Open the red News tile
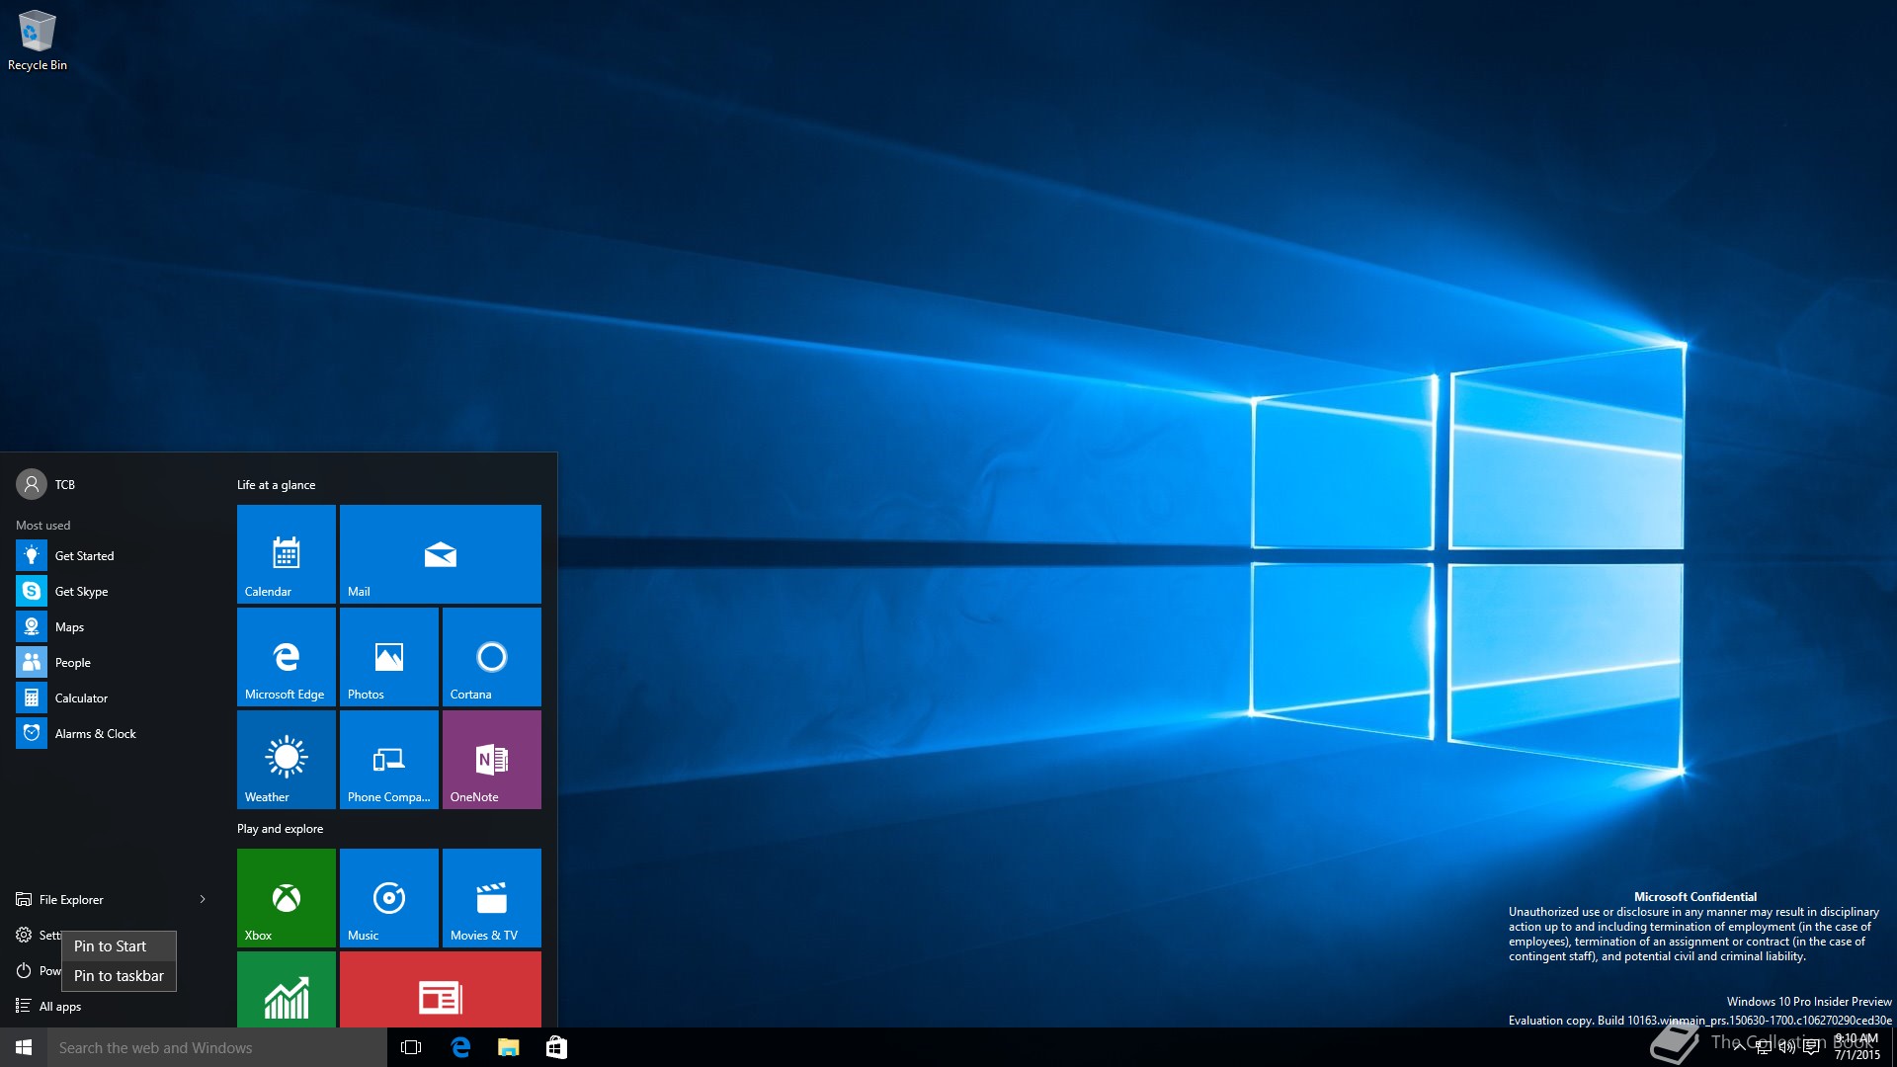This screenshot has width=1897, height=1067. click(x=441, y=989)
